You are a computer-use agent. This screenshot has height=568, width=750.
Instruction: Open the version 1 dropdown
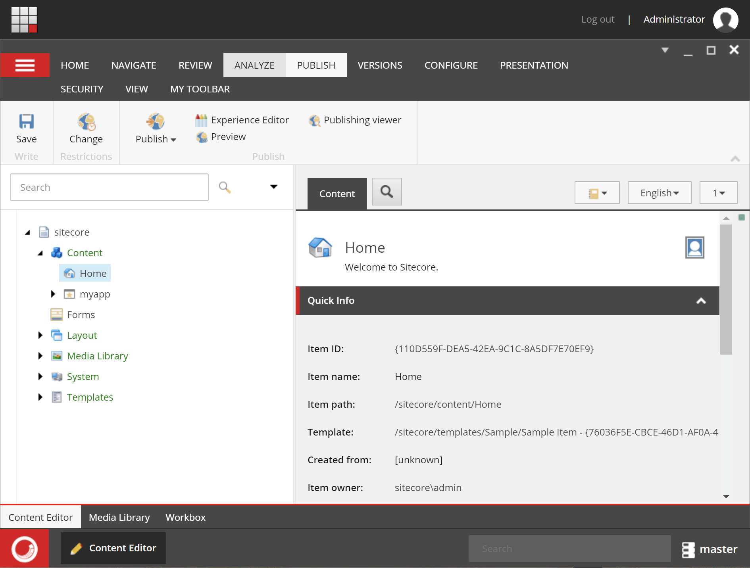(718, 193)
